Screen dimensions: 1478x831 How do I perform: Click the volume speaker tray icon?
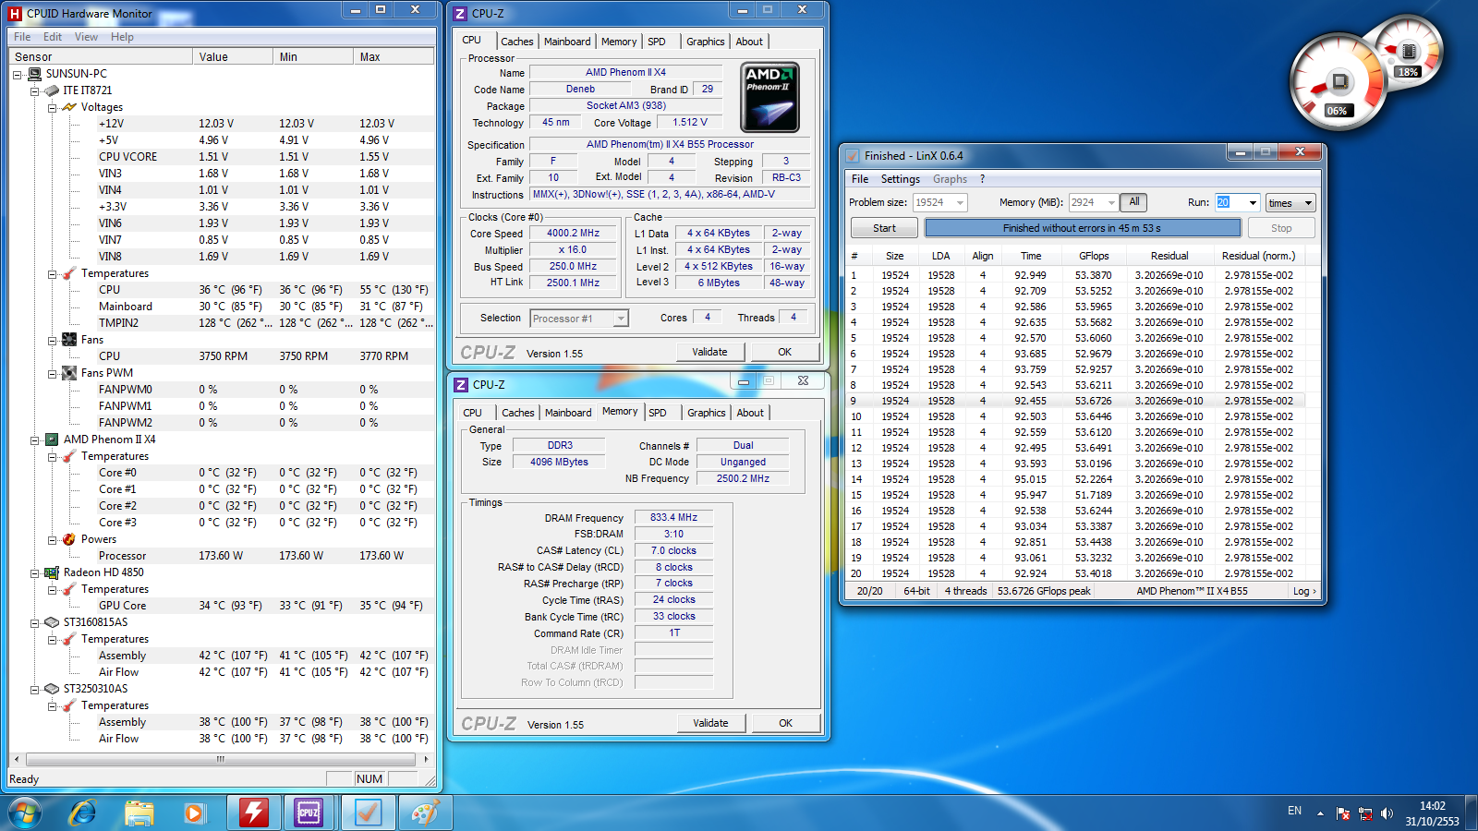click(1387, 813)
